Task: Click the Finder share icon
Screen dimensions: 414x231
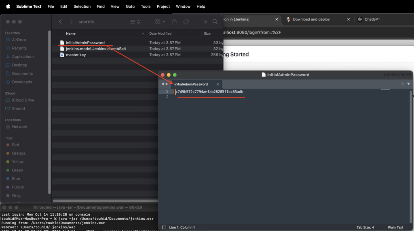Action: pos(174,22)
